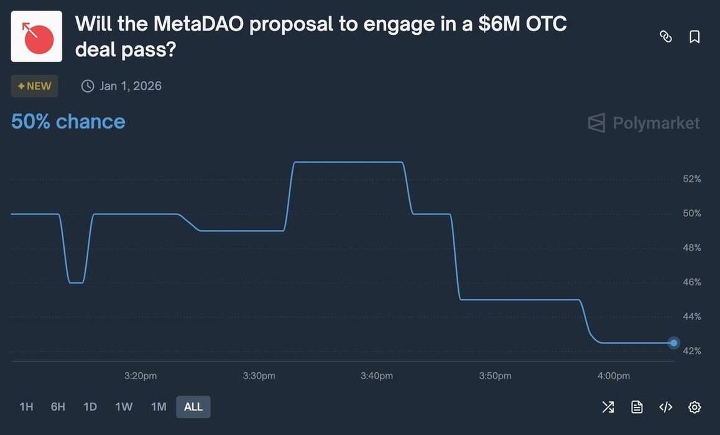Click the chart's current endpoint dot
720x435 pixels.
pyautogui.click(x=674, y=343)
